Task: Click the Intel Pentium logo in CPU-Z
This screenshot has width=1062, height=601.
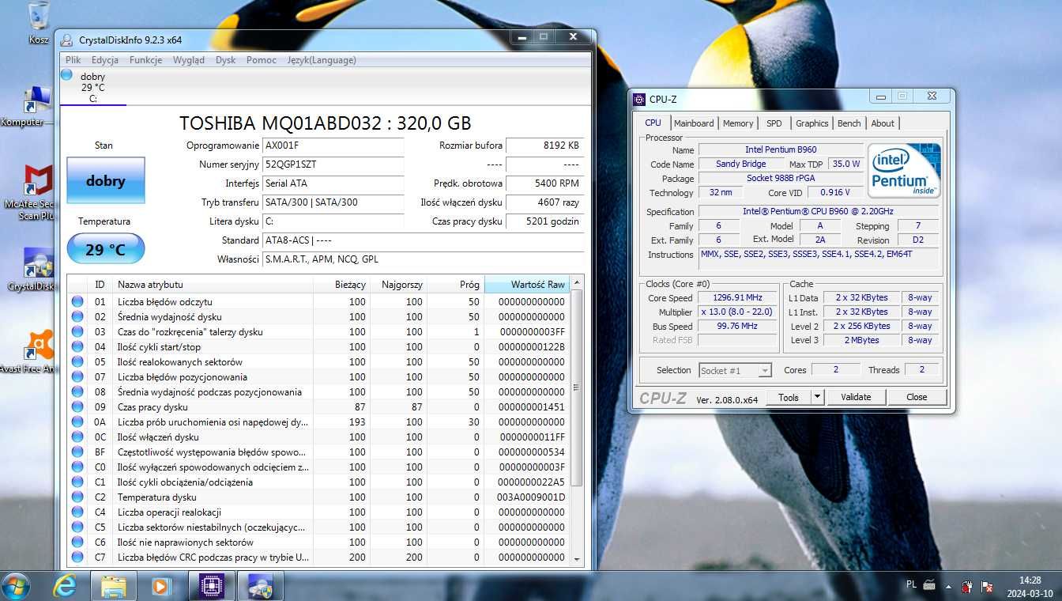Action: 904,170
